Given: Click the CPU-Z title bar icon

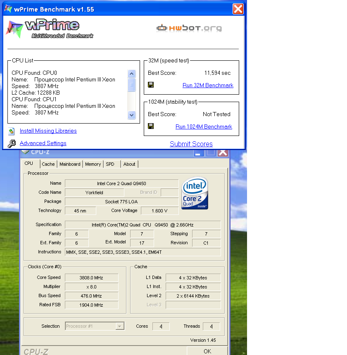Looking at the screenshot, I should [x=26, y=152].
